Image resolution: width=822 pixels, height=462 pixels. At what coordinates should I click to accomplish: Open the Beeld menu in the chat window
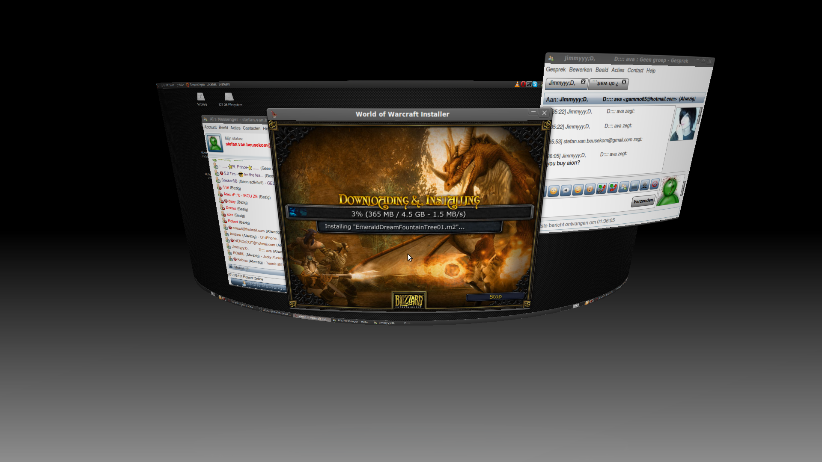click(602, 70)
